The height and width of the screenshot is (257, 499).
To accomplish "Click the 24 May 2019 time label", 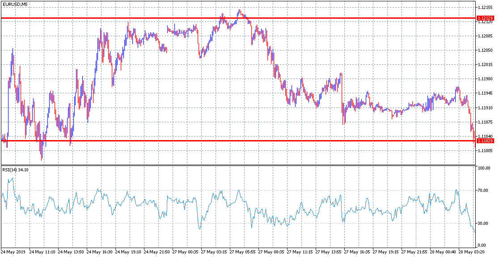I will [13, 252].
